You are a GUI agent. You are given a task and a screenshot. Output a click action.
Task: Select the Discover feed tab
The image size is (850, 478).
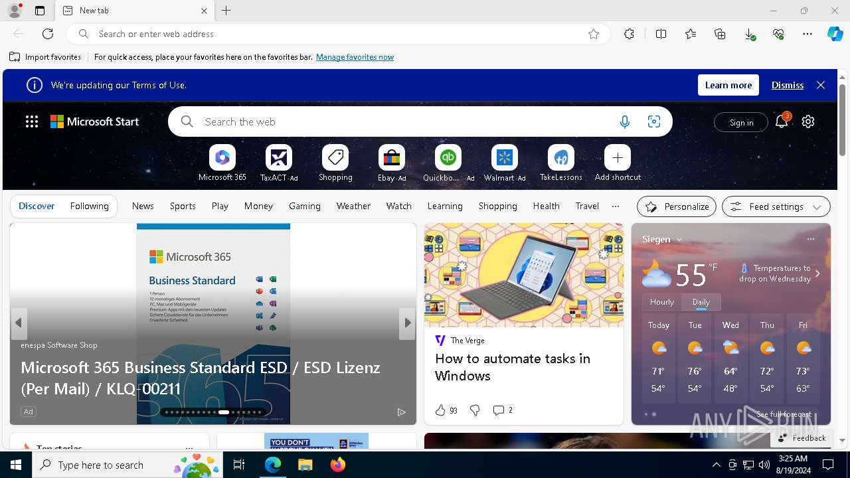37,206
